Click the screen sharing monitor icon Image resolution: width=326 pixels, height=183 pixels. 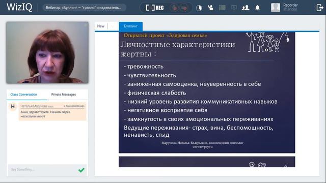point(234,8)
